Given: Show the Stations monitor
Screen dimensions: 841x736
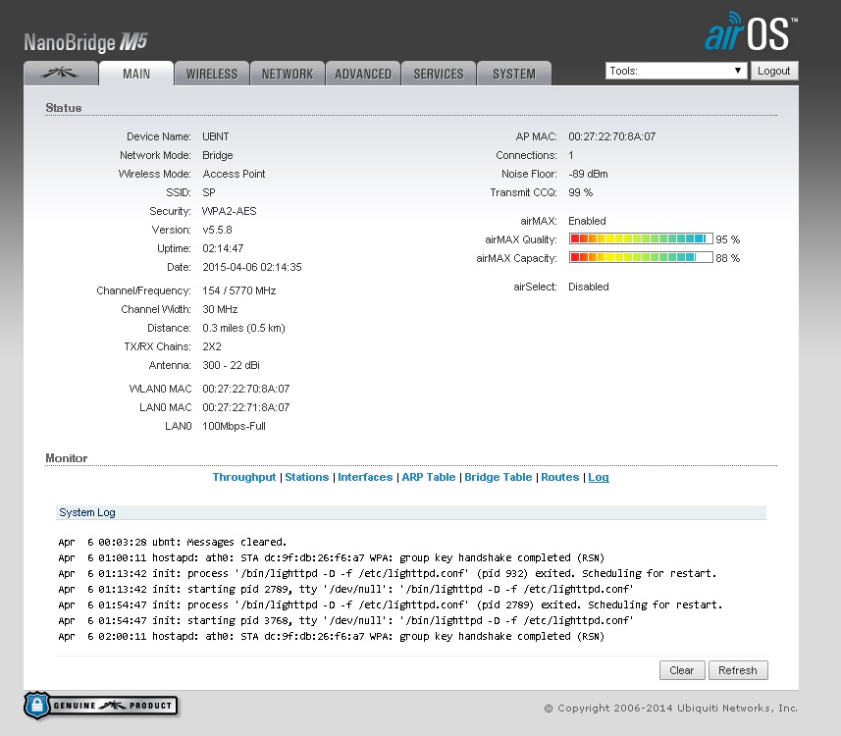Looking at the screenshot, I should [x=307, y=477].
